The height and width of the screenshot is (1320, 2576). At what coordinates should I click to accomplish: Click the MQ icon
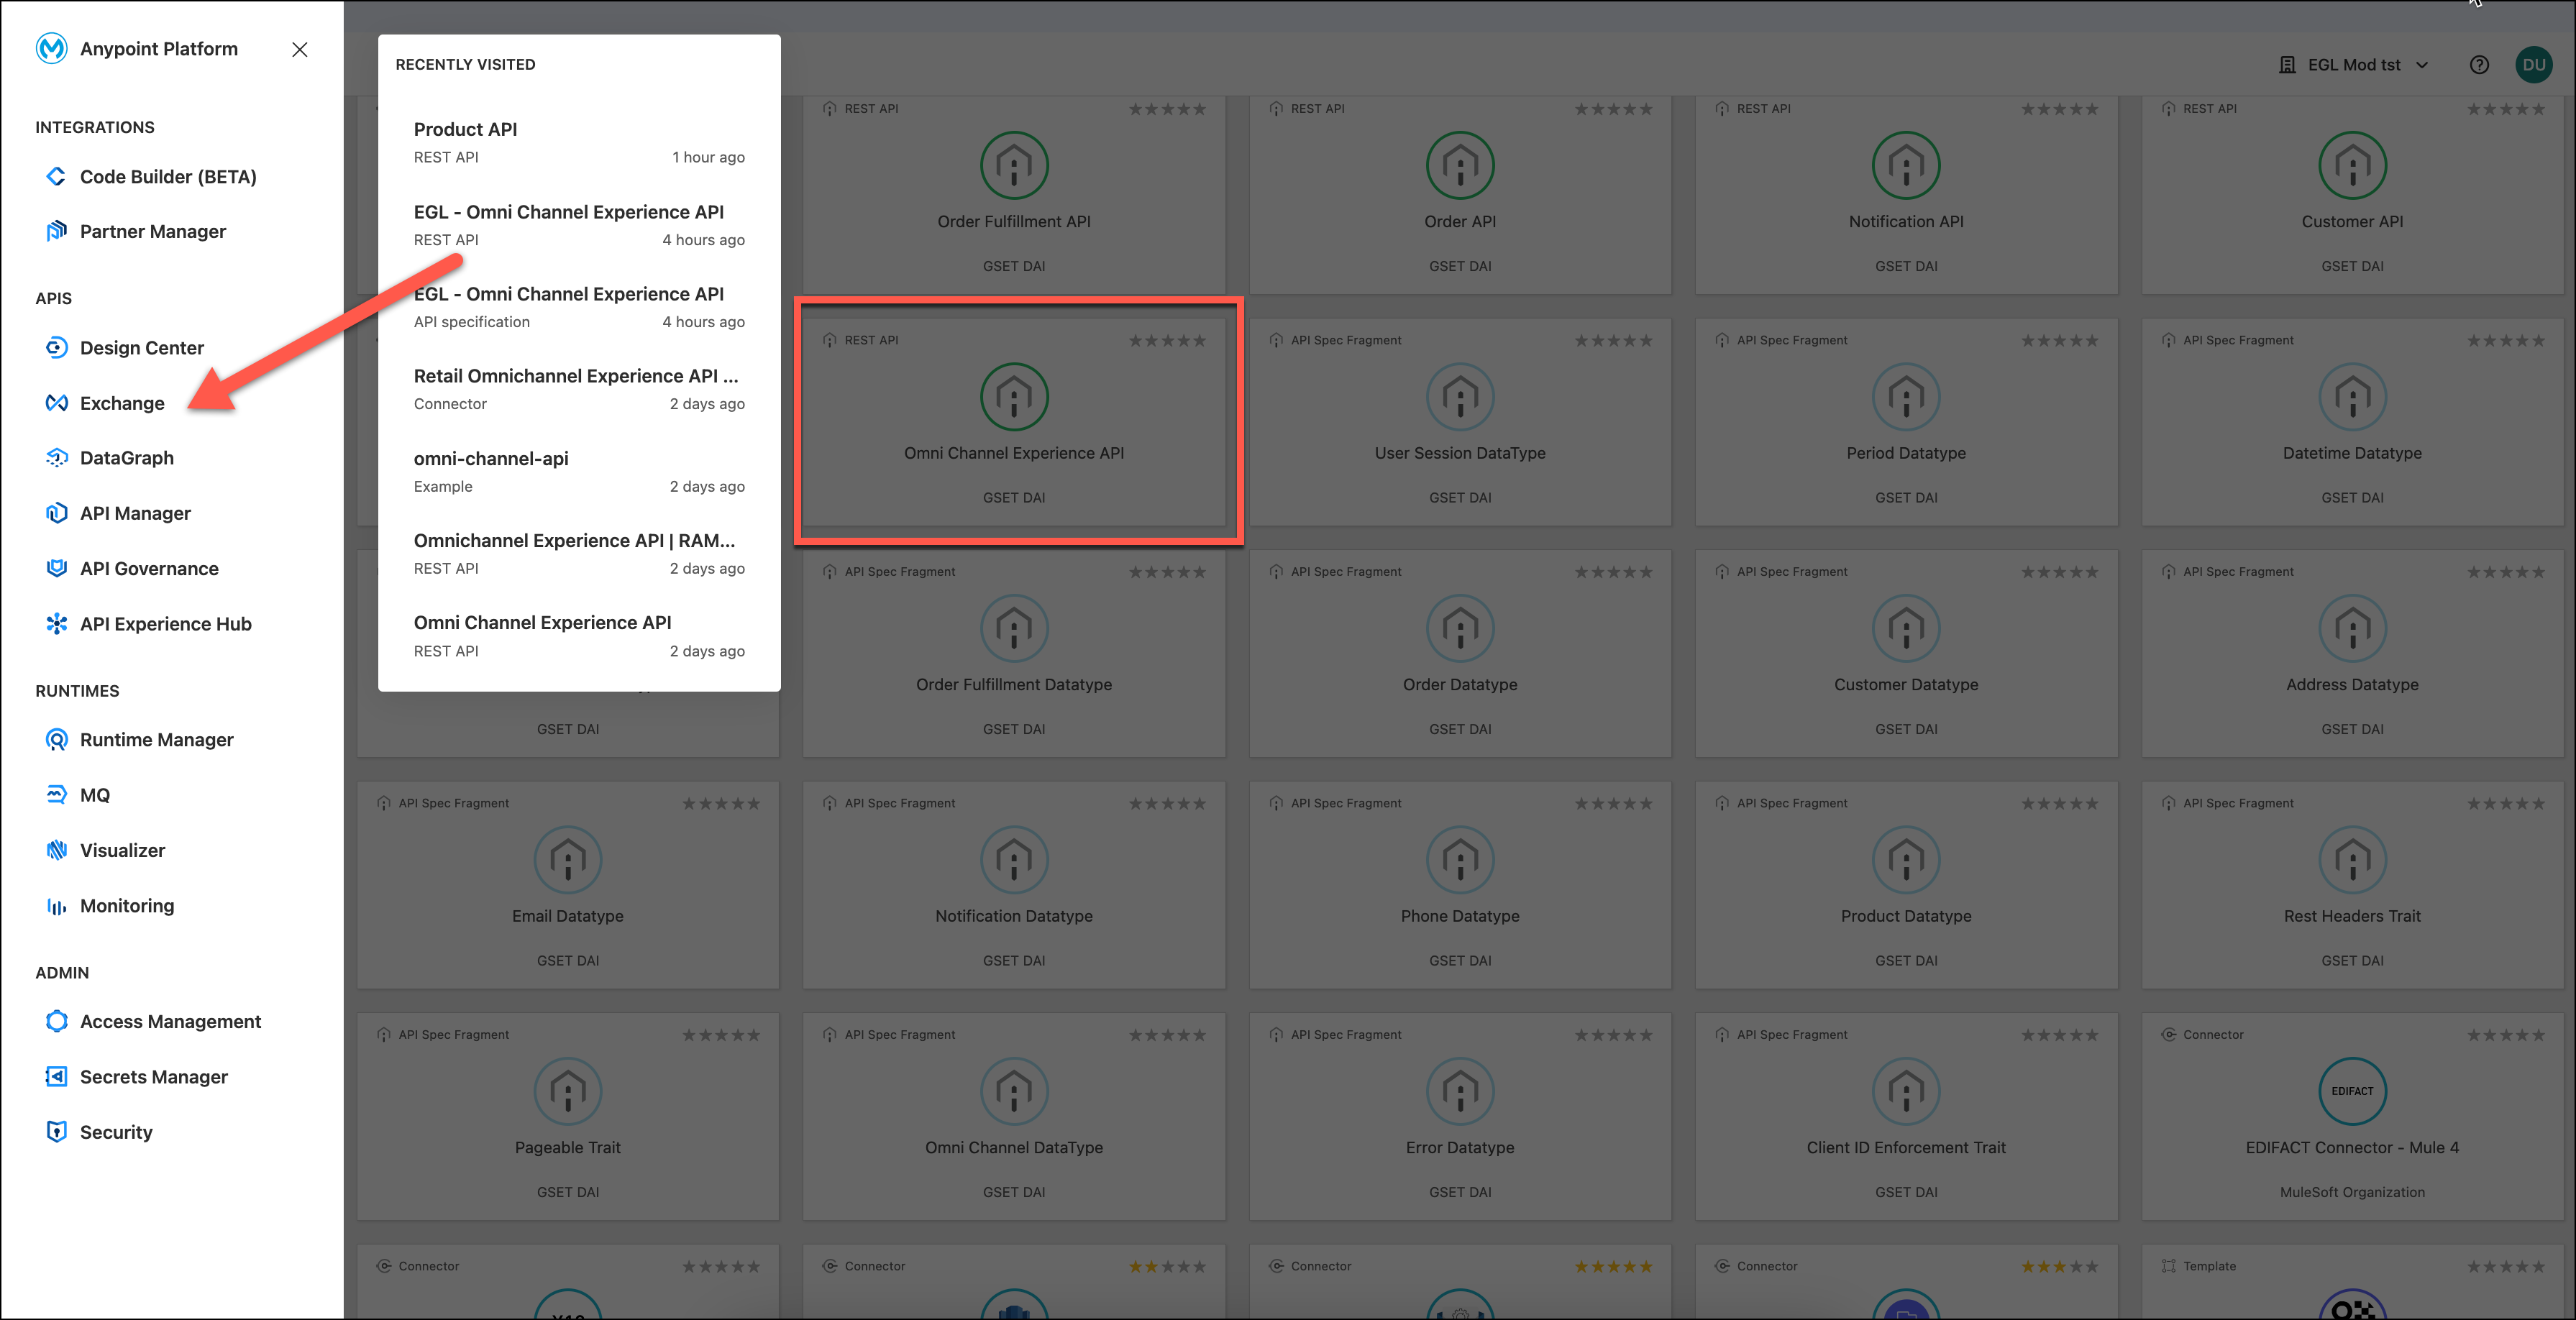[56, 794]
